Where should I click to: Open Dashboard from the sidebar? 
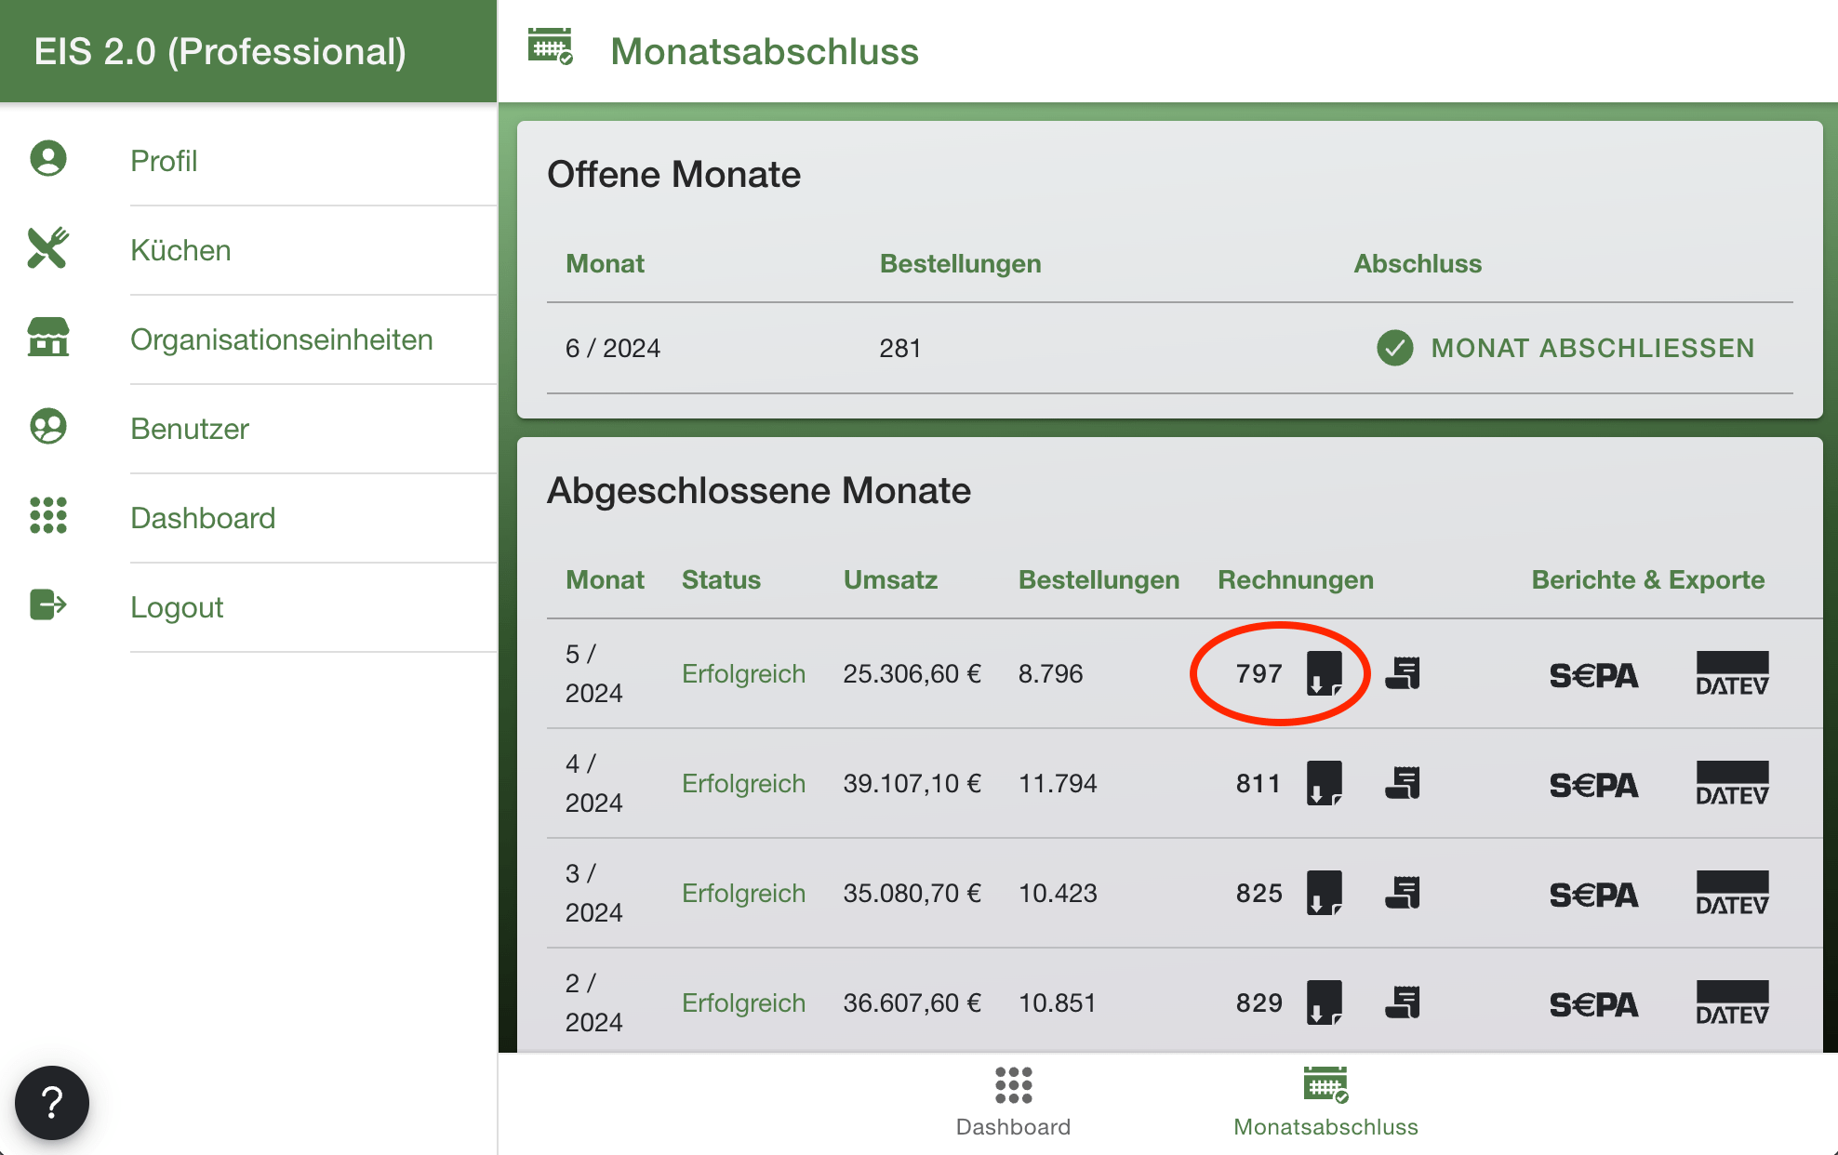click(248, 517)
